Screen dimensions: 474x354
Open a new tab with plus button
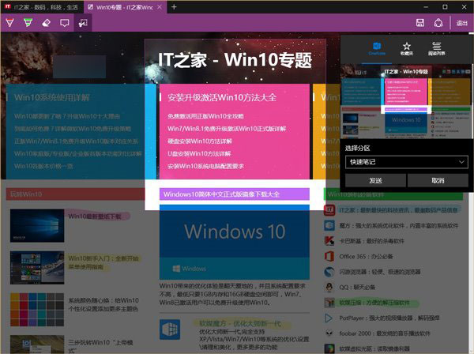(x=174, y=6)
